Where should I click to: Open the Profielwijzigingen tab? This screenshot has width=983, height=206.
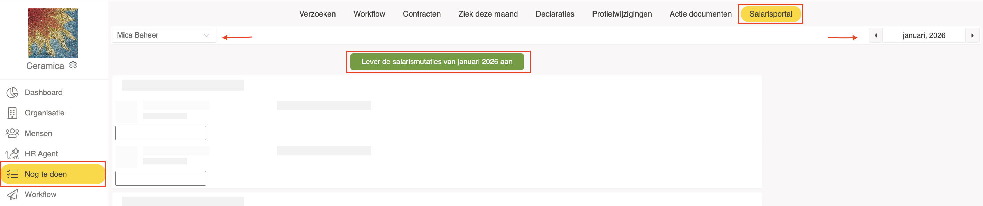click(x=622, y=14)
